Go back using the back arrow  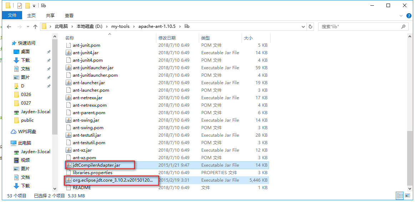(9, 27)
